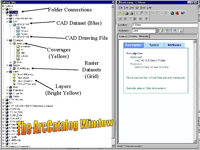Switch to Large Icons view button
The width and height of the screenshot is (200, 150).
pyautogui.click(x=152, y=13)
